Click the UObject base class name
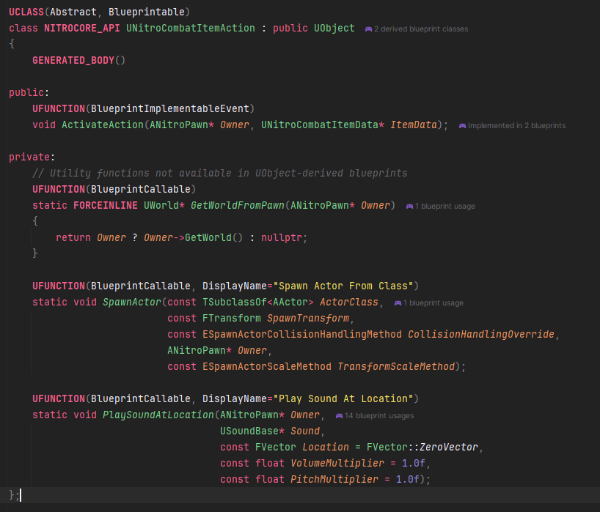Viewport: 600px width, 512px height. pos(332,28)
